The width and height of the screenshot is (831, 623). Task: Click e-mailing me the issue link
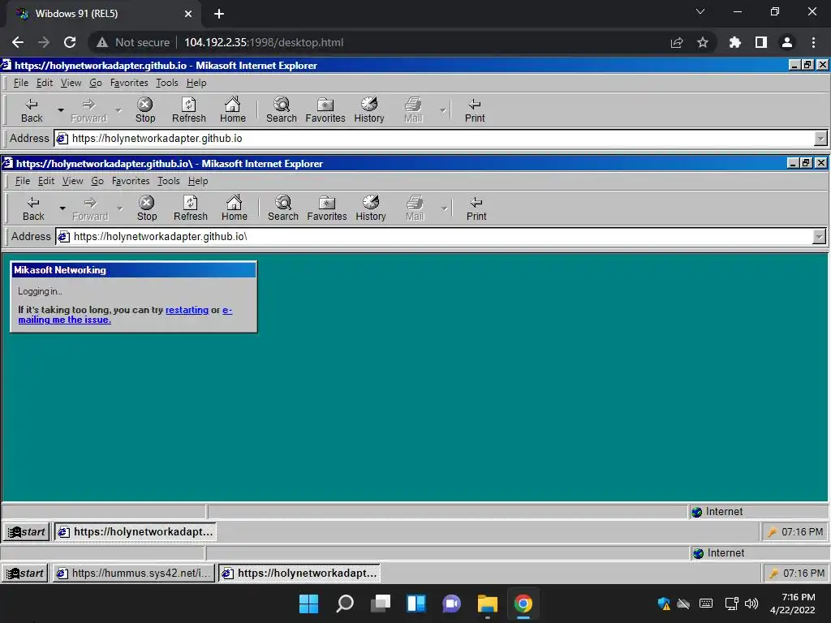tap(65, 320)
